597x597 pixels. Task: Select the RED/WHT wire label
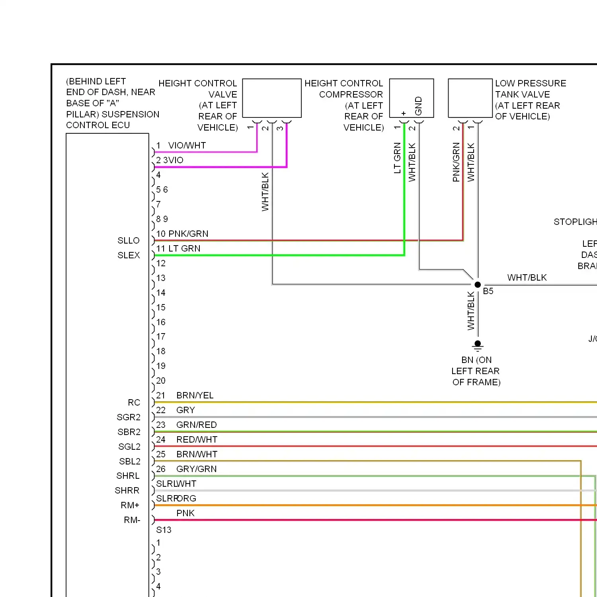tap(197, 439)
